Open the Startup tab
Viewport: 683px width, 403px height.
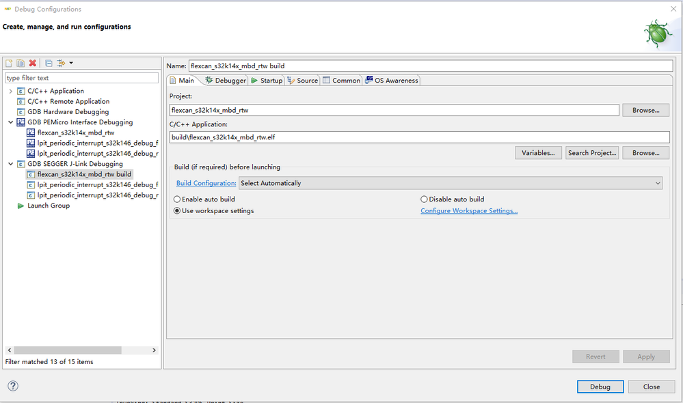tap(267, 81)
